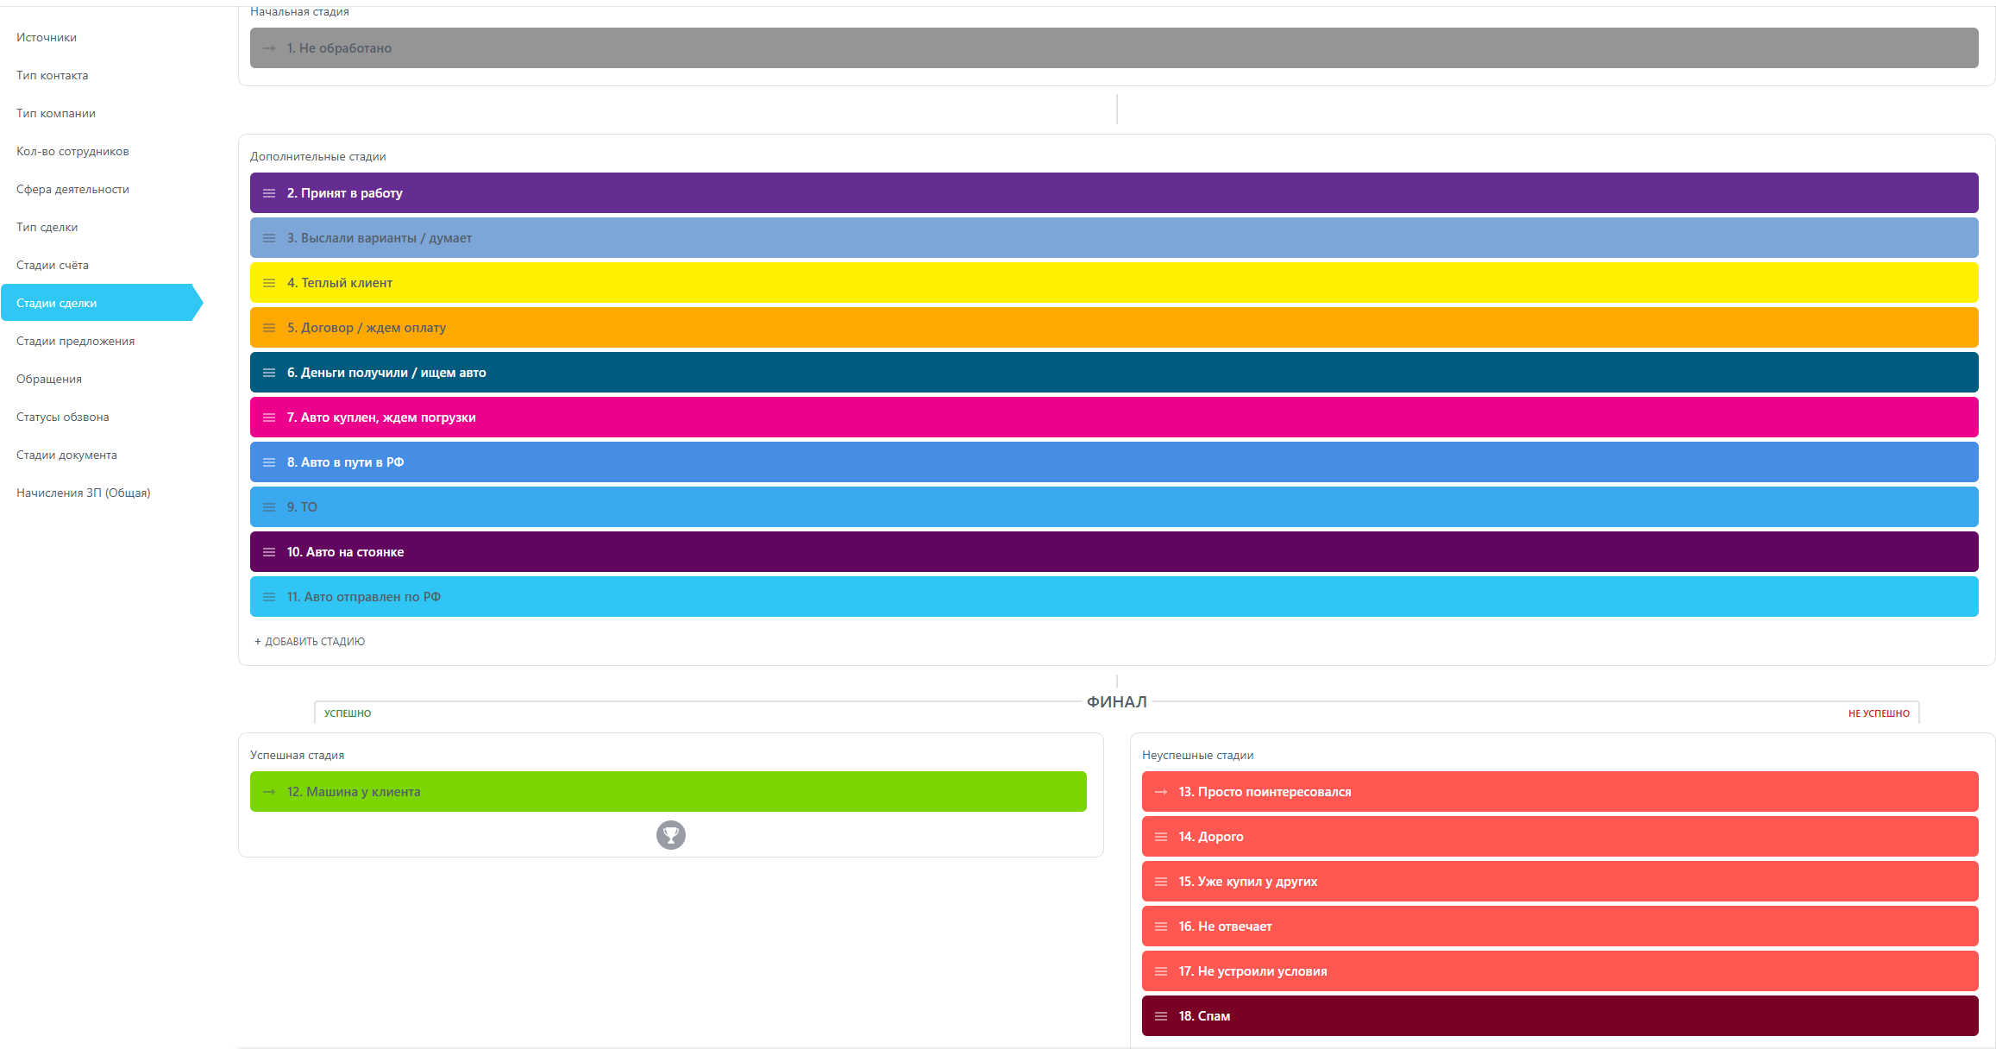Open Сфера деятельности section

(72, 190)
